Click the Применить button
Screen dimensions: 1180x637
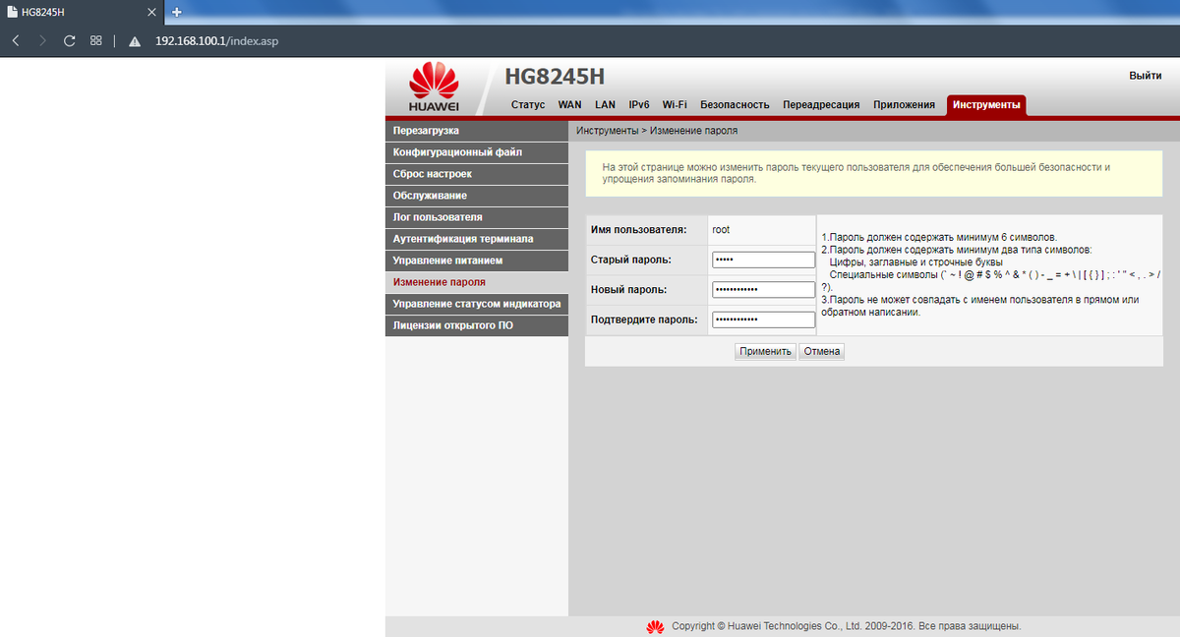(765, 351)
